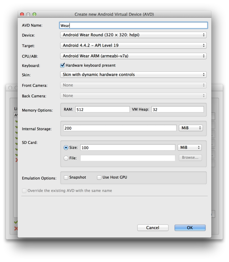This screenshot has height=262, width=229.
Task: Click the SD Card File path field
Action: tap(128, 158)
